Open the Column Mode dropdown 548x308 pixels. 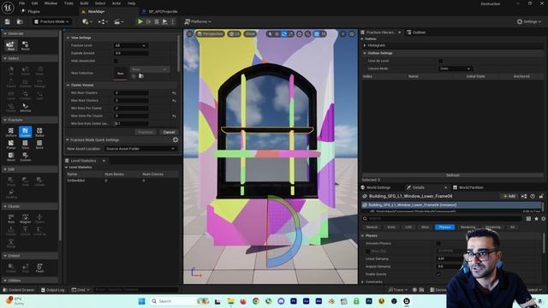[x=456, y=68]
